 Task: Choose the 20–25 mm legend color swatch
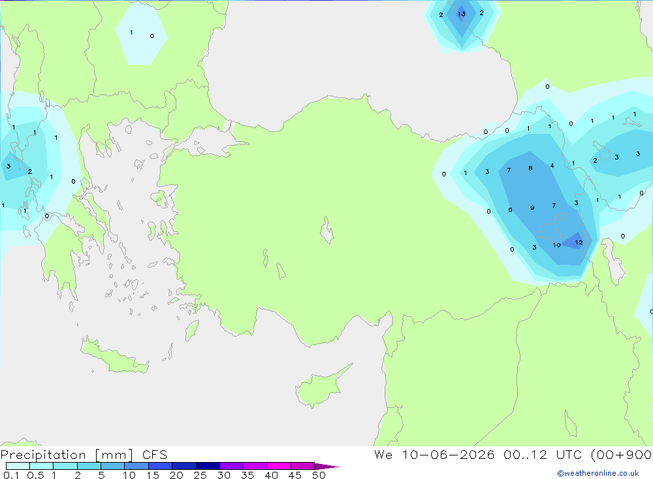(184, 466)
